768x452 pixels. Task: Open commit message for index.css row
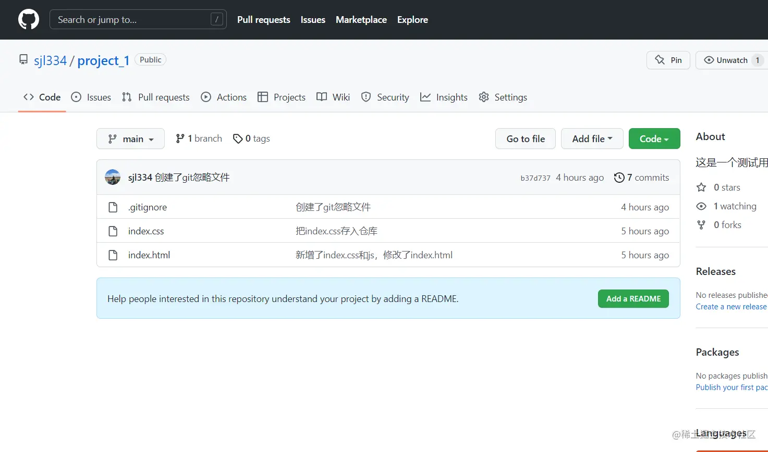tap(336, 231)
